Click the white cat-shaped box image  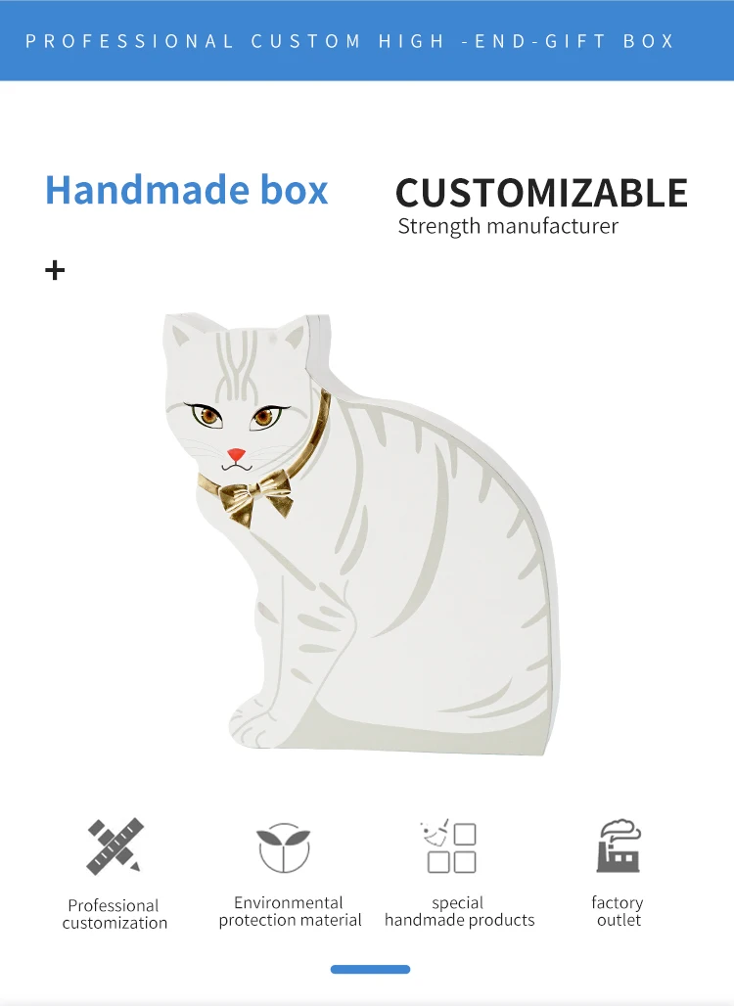360,533
